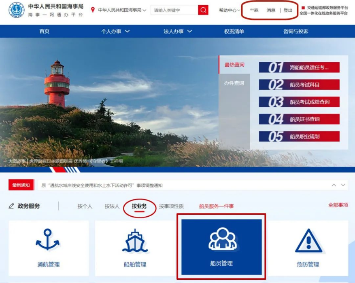355x283 pixels.
Task: Open the 船员管理 crew icon tile
Action: click(x=221, y=247)
